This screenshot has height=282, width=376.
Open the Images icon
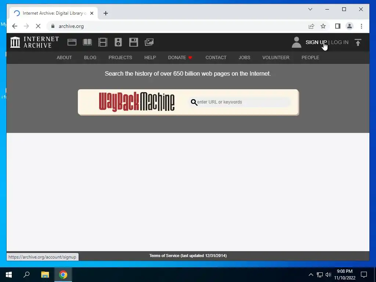[x=149, y=42]
